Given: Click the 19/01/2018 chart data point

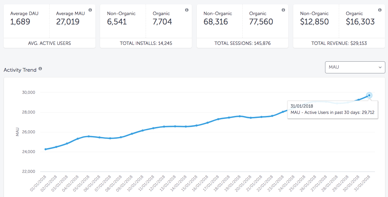Looking at the screenshot, I should pyautogui.click(x=240, y=116).
